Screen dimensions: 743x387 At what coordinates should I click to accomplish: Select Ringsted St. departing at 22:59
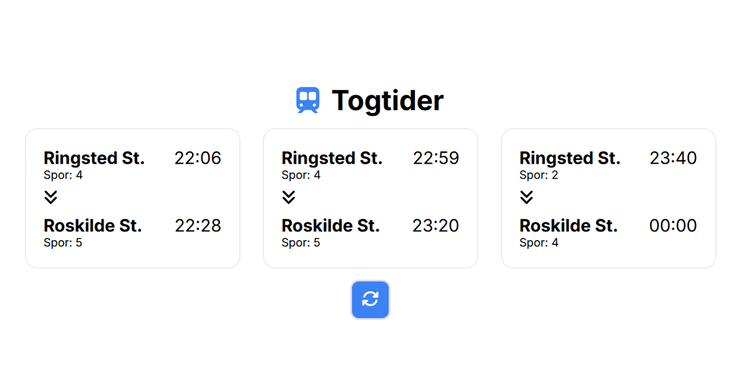pyautogui.click(x=332, y=158)
